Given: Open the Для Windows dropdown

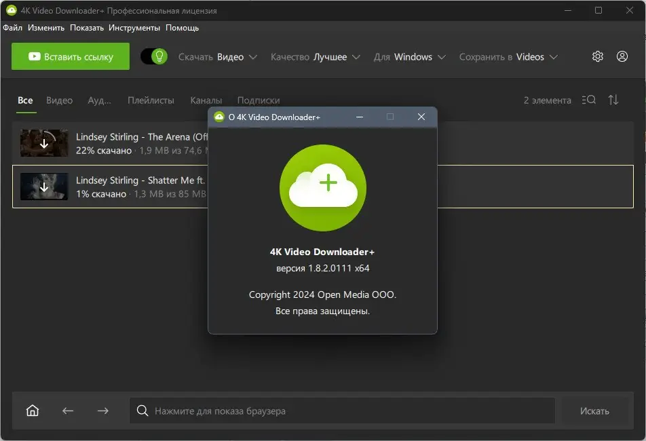Looking at the screenshot, I should (x=410, y=57).
